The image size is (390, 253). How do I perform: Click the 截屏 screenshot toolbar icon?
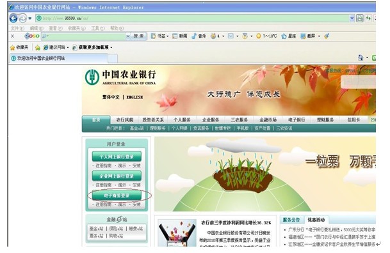307,36
